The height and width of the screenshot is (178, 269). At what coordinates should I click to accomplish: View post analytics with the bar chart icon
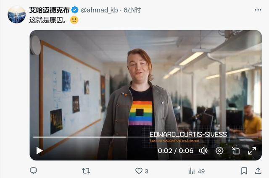(192, 171)
